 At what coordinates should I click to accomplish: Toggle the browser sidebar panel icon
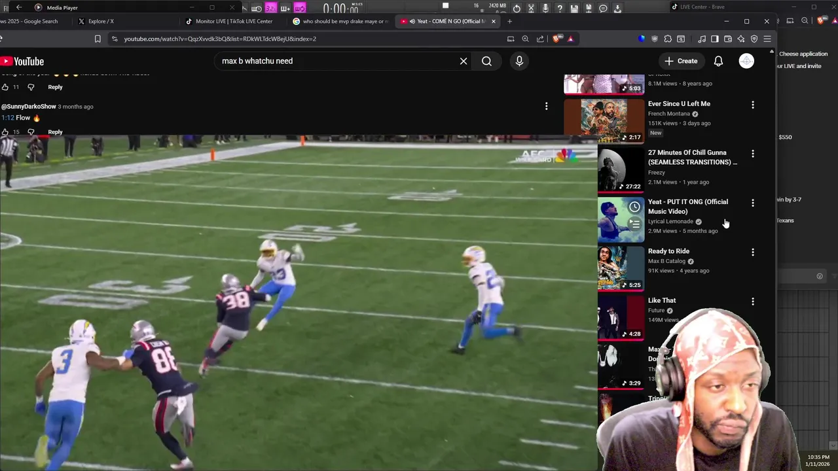point(714,39)
